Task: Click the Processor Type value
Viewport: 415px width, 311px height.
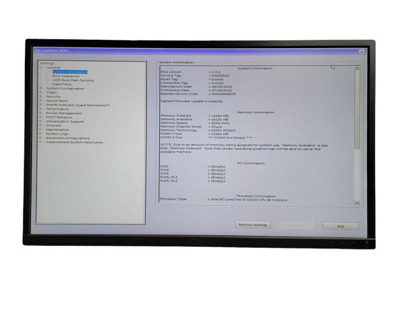Action: click(x=249, y=200)
